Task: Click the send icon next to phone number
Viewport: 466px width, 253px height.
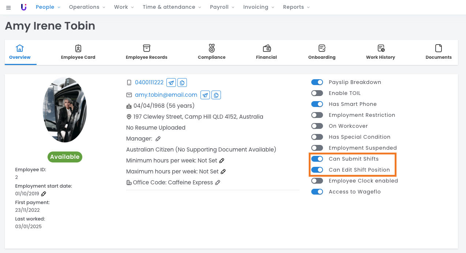Action: tap(171, 83)
